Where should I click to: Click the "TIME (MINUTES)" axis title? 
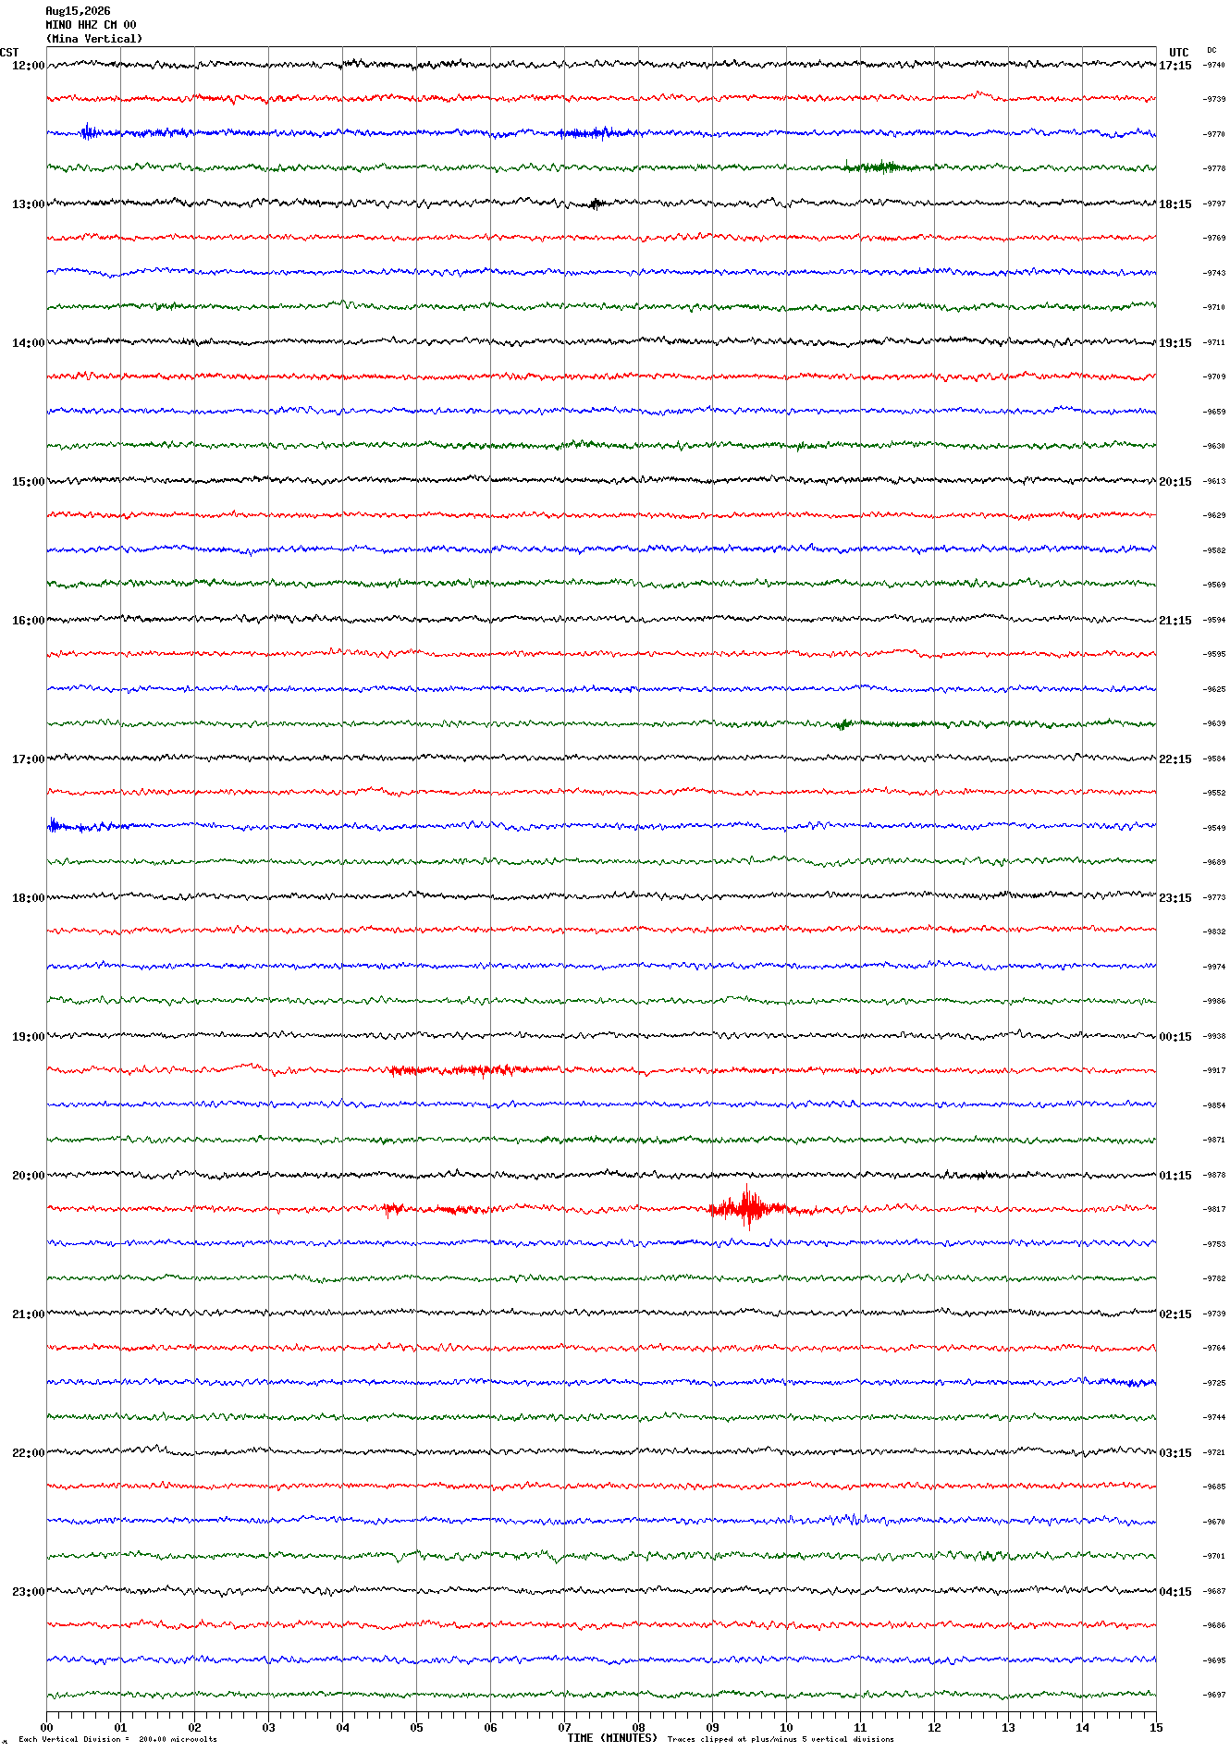(612, 1738)
